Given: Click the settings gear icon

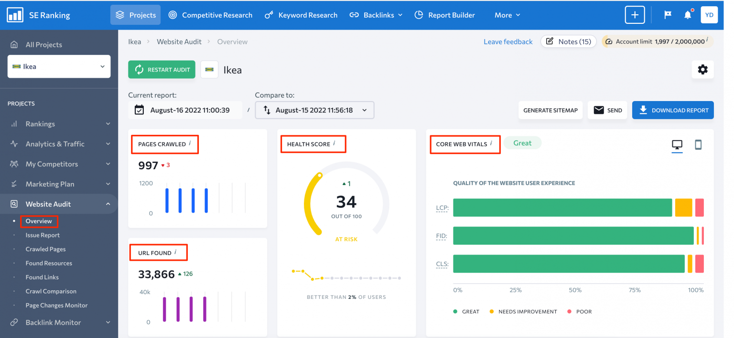Looking at the screenshot, I should coord(702,70).
